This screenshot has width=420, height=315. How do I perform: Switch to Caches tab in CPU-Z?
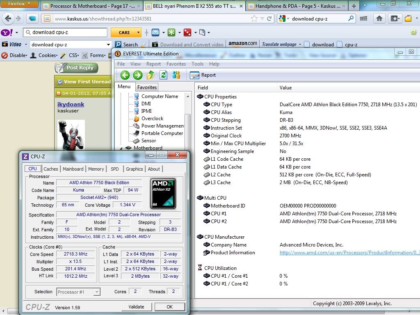tap(50, 169)
